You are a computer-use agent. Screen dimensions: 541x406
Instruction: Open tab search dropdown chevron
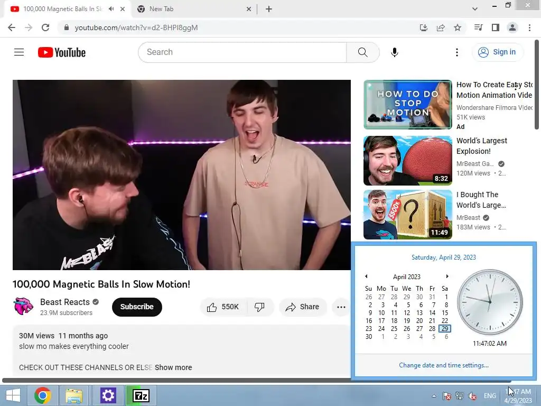coord(475,9)
